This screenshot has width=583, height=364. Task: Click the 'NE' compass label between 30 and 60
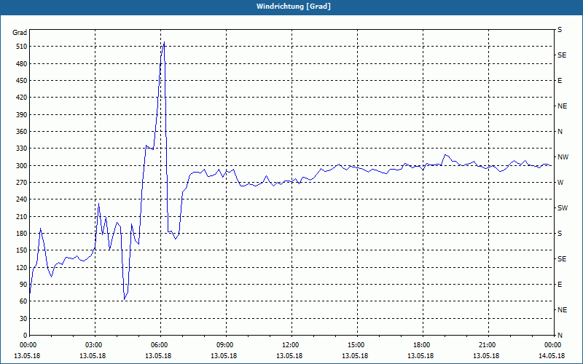click(x=562, y=310)
